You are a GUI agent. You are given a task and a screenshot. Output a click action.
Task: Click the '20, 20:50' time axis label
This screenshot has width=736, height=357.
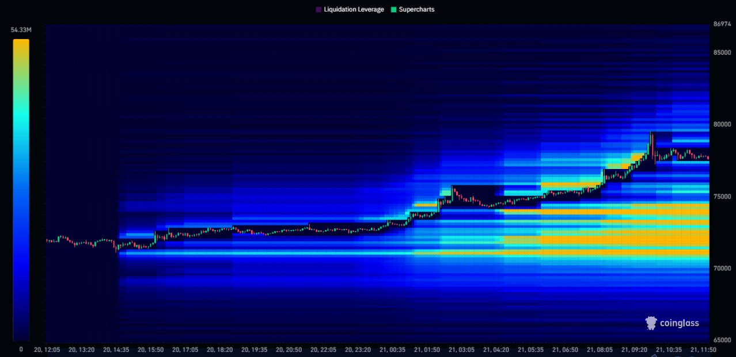[289, 349]
